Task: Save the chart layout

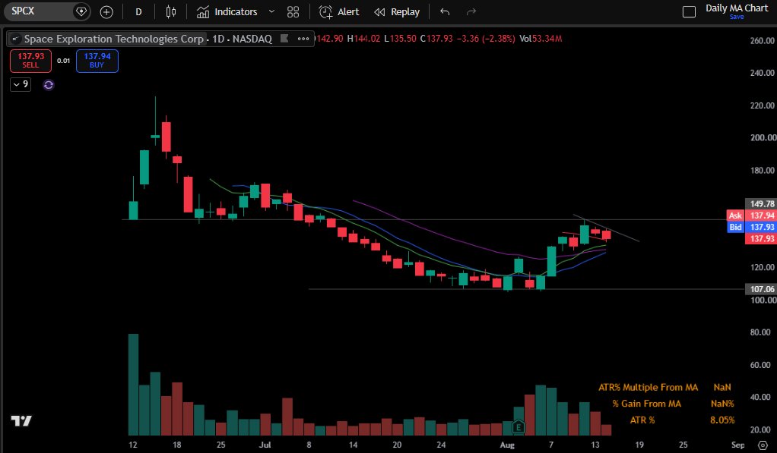Action: coord(737,17)
